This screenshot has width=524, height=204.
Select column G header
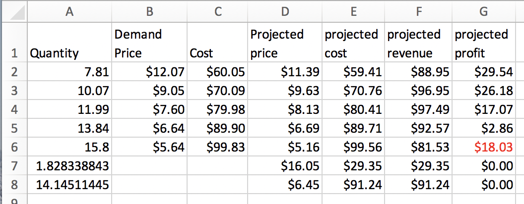tap(484, 11)
